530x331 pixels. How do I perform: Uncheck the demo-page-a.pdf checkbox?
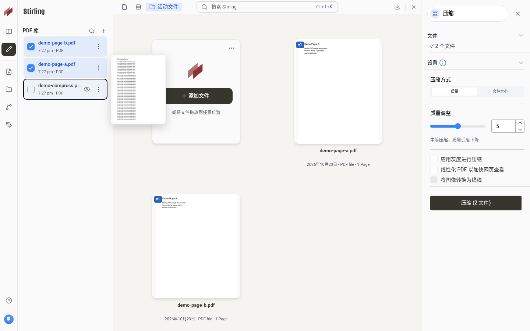(31, 68)
